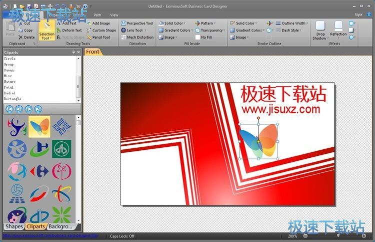Open the Path ribbon tab
Screen dimensions: 375x242
(97, 15)
